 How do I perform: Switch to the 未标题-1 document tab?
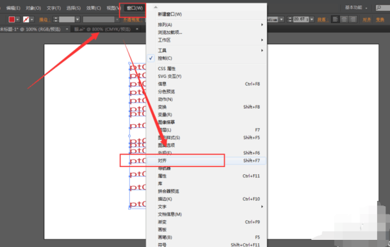(31, 29)
